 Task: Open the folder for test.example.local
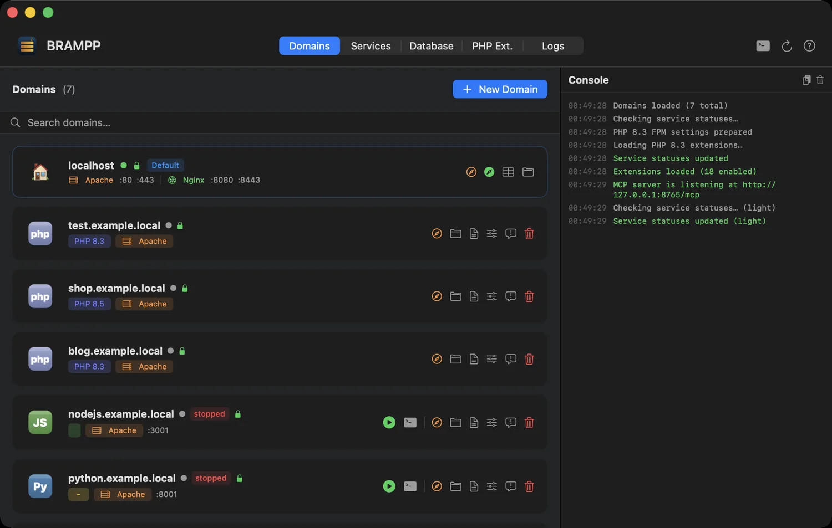point(455,234)
